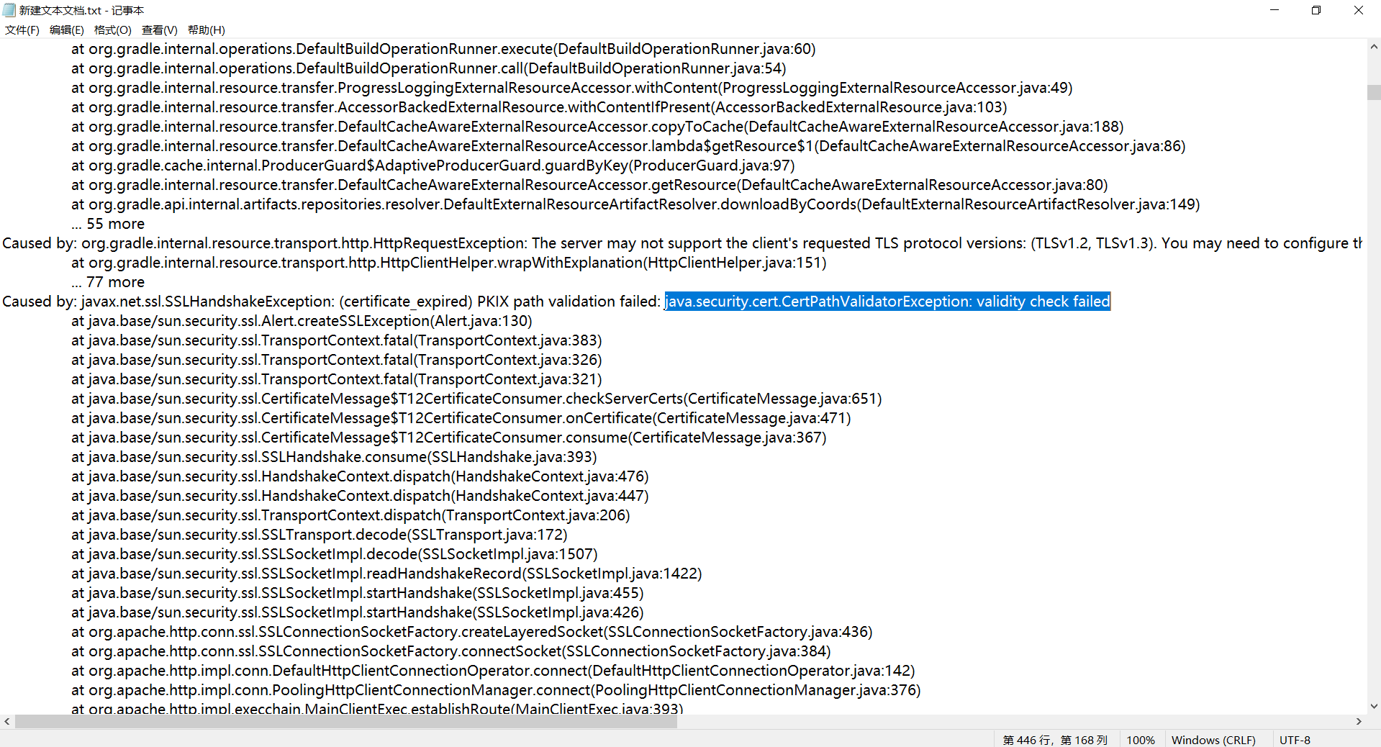Click the UTF-8 encoding status entry

1295,740
